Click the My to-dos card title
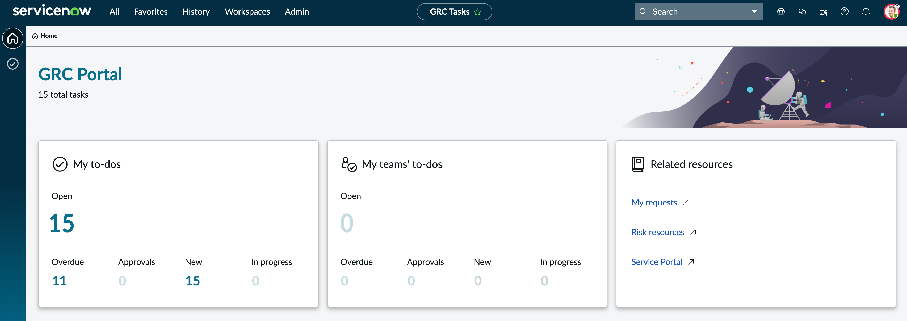This screenshot has height=321, width=907. 97,164
